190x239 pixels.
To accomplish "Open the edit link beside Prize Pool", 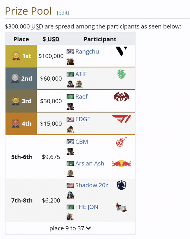I will click(x=63, y=12).
